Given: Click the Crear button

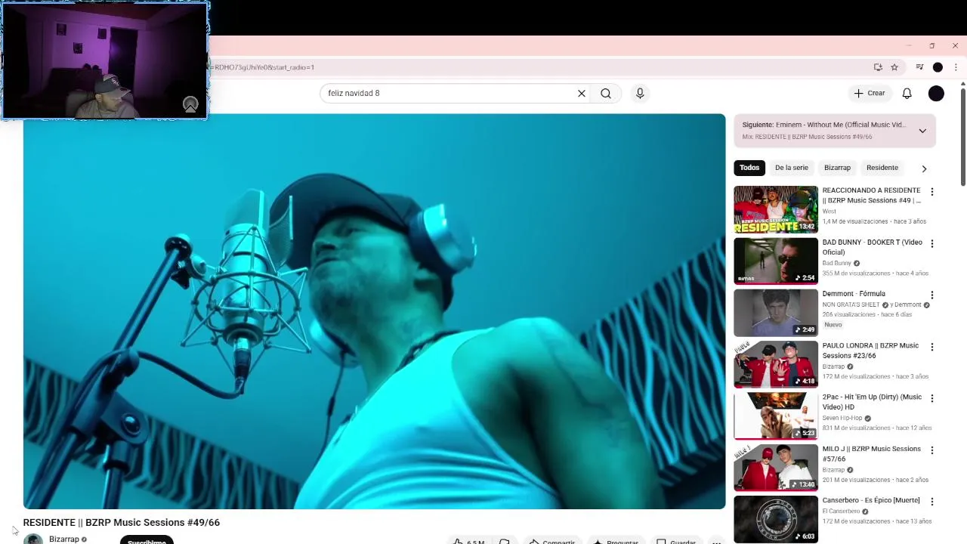Looking at the screenshot, I should click(869, 93).
